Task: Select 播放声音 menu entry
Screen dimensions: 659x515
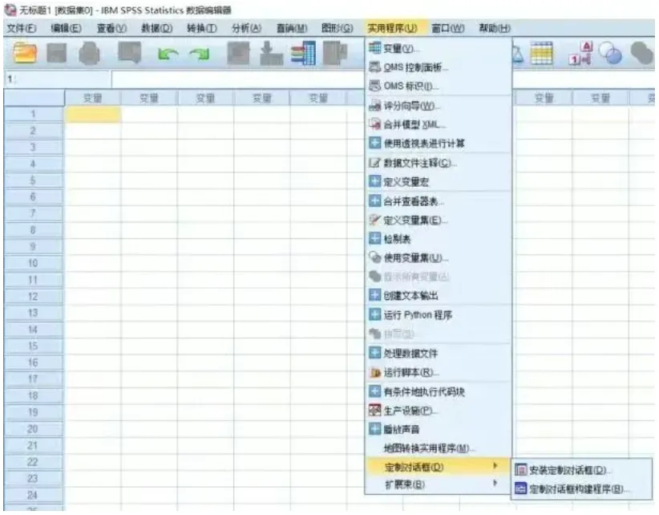Action: [x=438, y=430]
